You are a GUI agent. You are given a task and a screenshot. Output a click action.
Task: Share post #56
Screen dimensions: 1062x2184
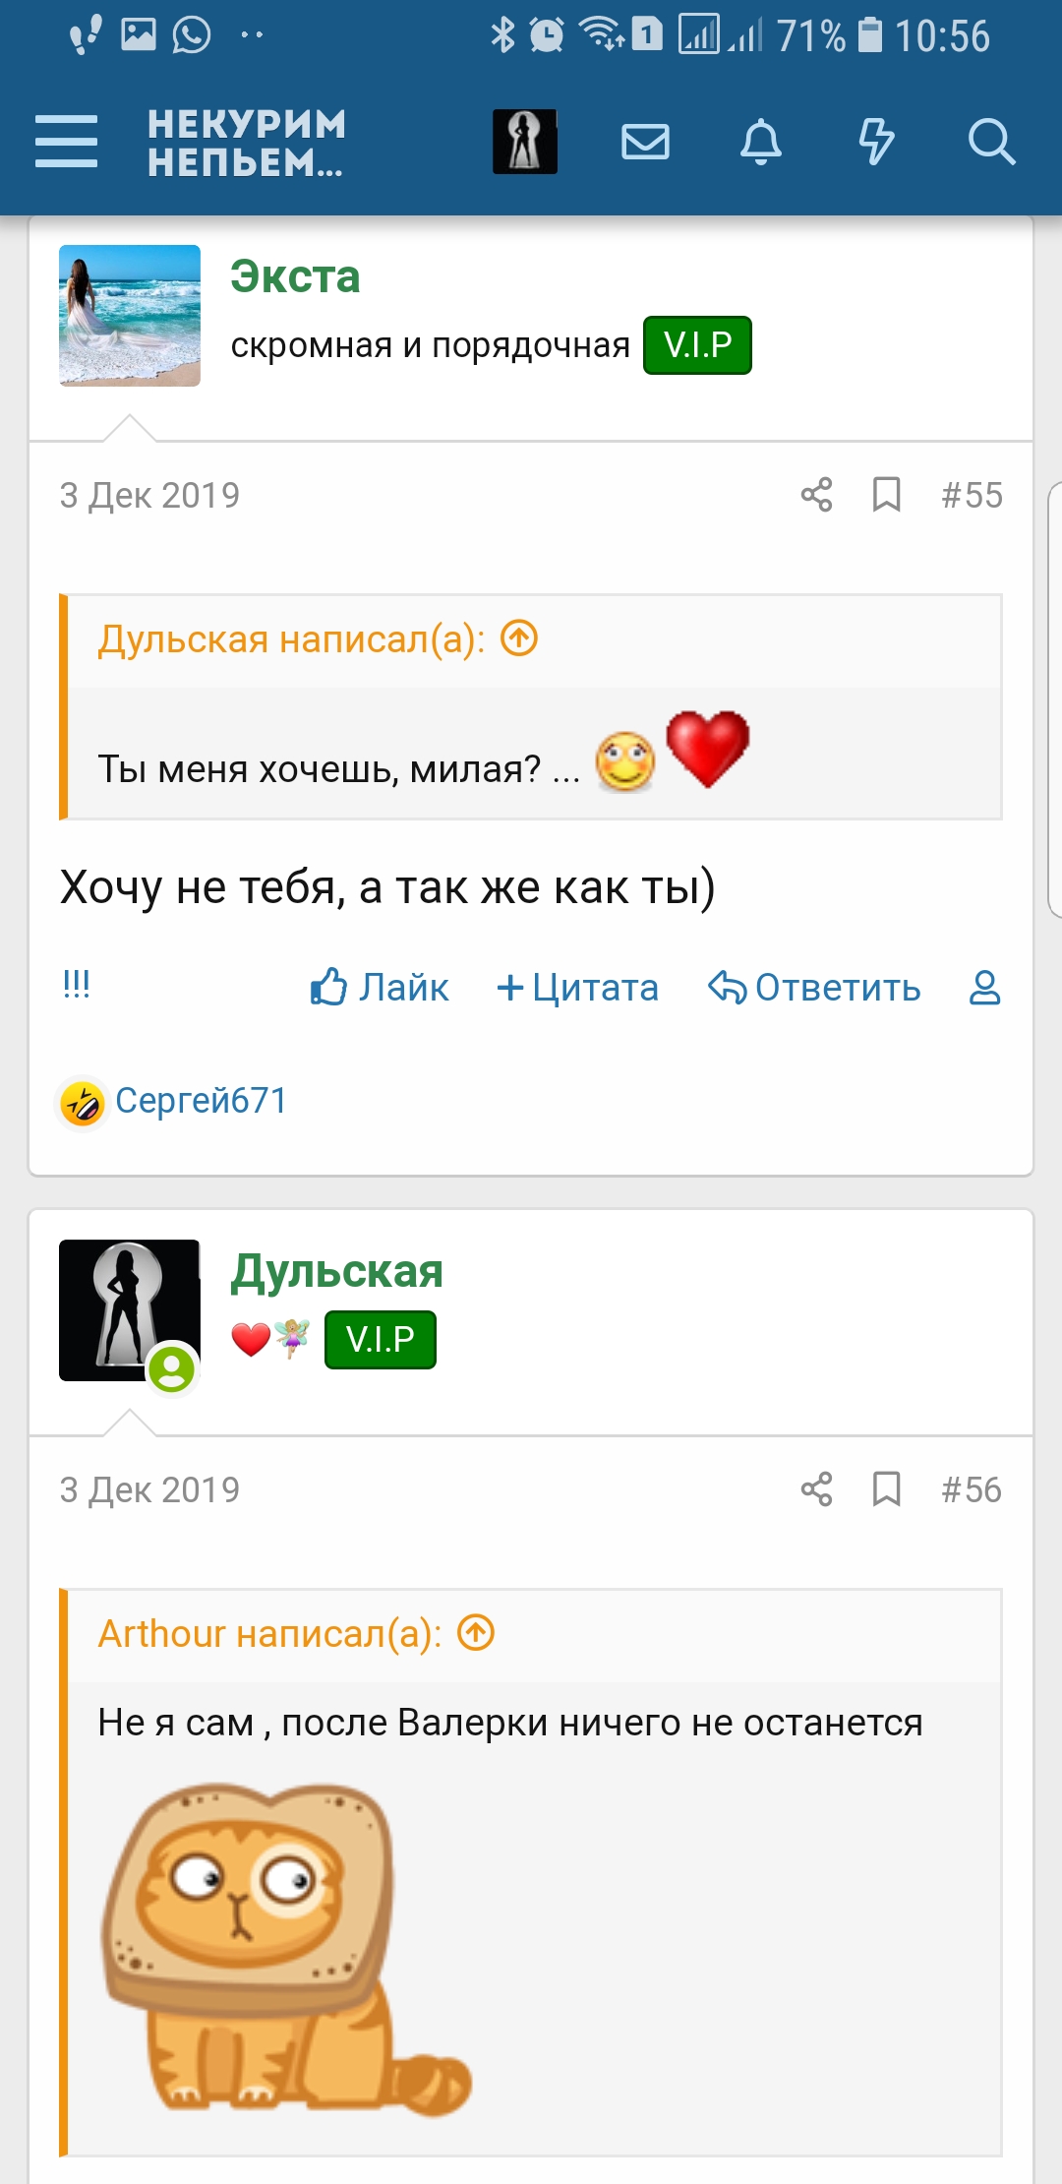[816, 1489]
